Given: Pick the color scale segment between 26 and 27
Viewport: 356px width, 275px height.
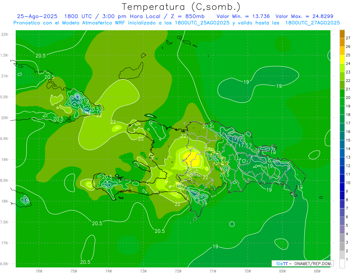Looking at the screenshot, I should click(342, 42).
